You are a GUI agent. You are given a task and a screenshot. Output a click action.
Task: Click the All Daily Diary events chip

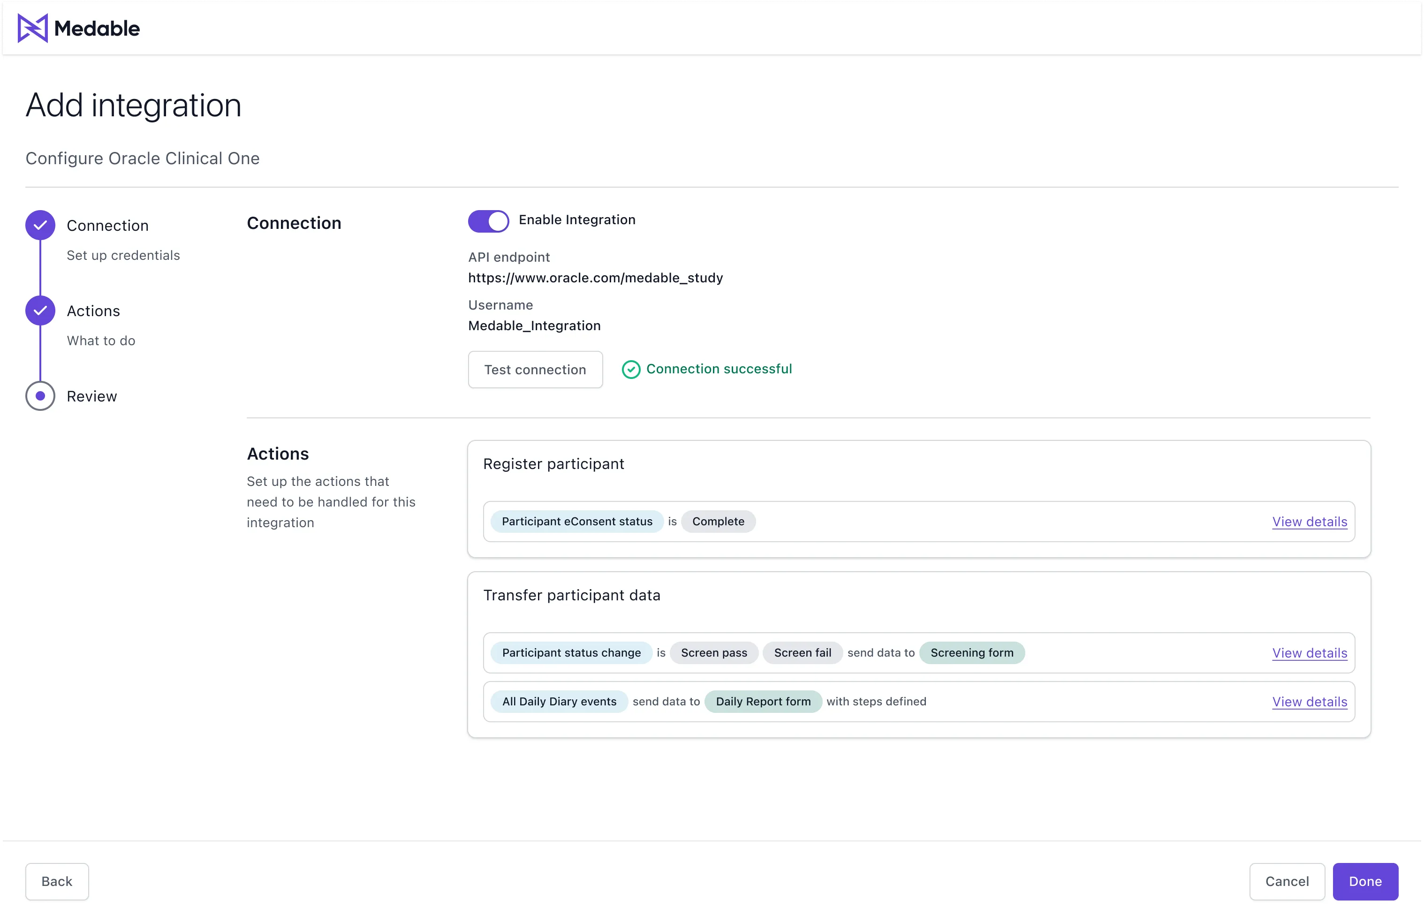pos(559,702)
